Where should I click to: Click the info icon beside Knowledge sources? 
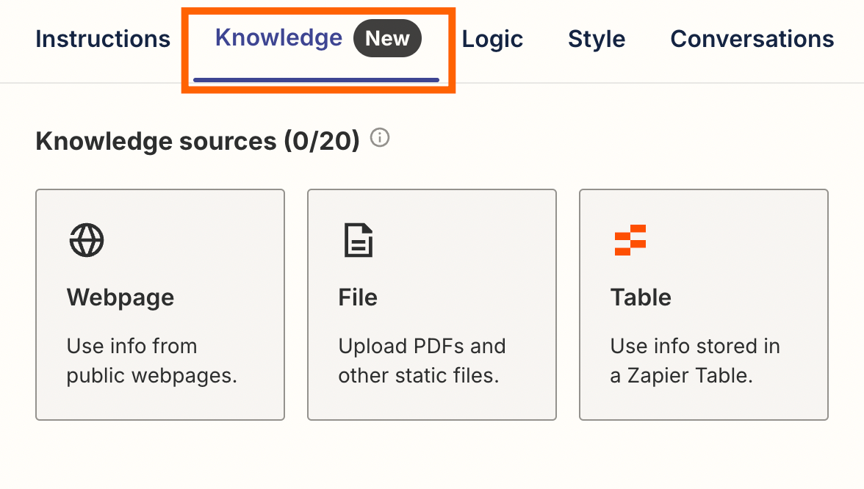point(380,137)
